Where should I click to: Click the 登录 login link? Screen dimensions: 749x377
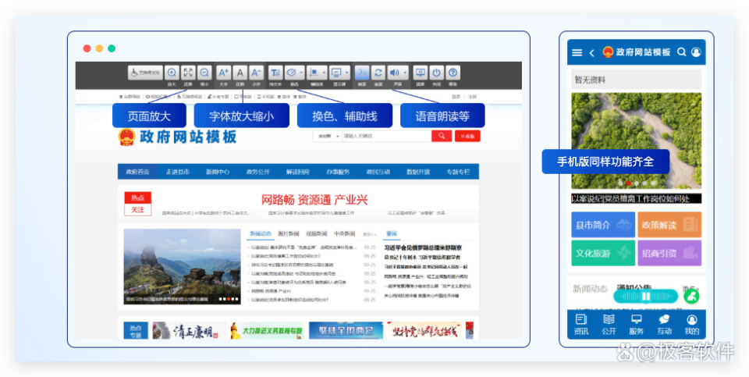(x=456, y=97)
